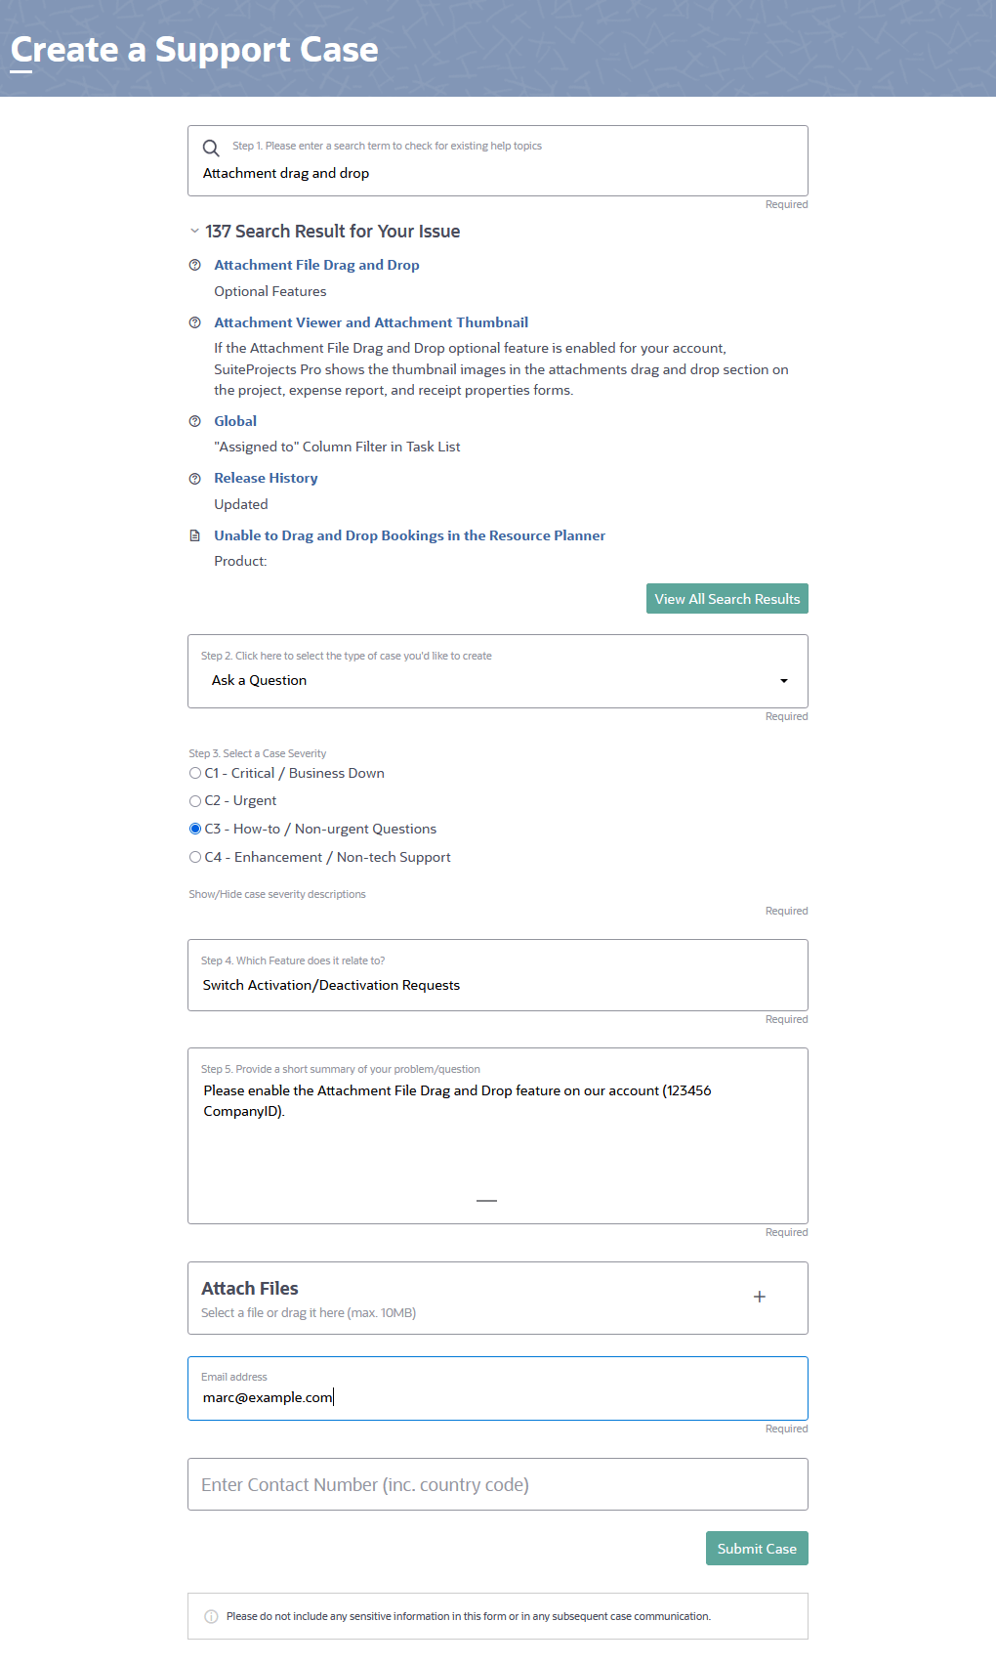996x1664 pixels.
Task: Click the help icon next to Release History
Action: pos(194,476)
